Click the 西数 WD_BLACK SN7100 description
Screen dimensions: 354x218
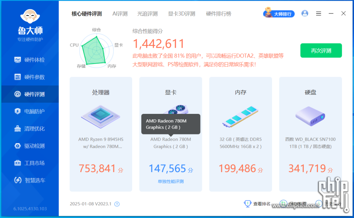pyautogui.click(x=310, y=143)
